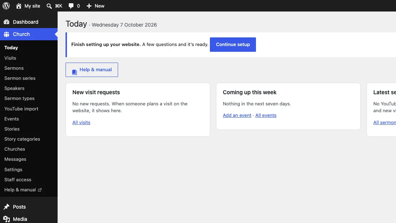Image resolution: width=396 pixels, height=223 pixels.
Task: Go to YouTube import menu item
Action: click(21, 109)
